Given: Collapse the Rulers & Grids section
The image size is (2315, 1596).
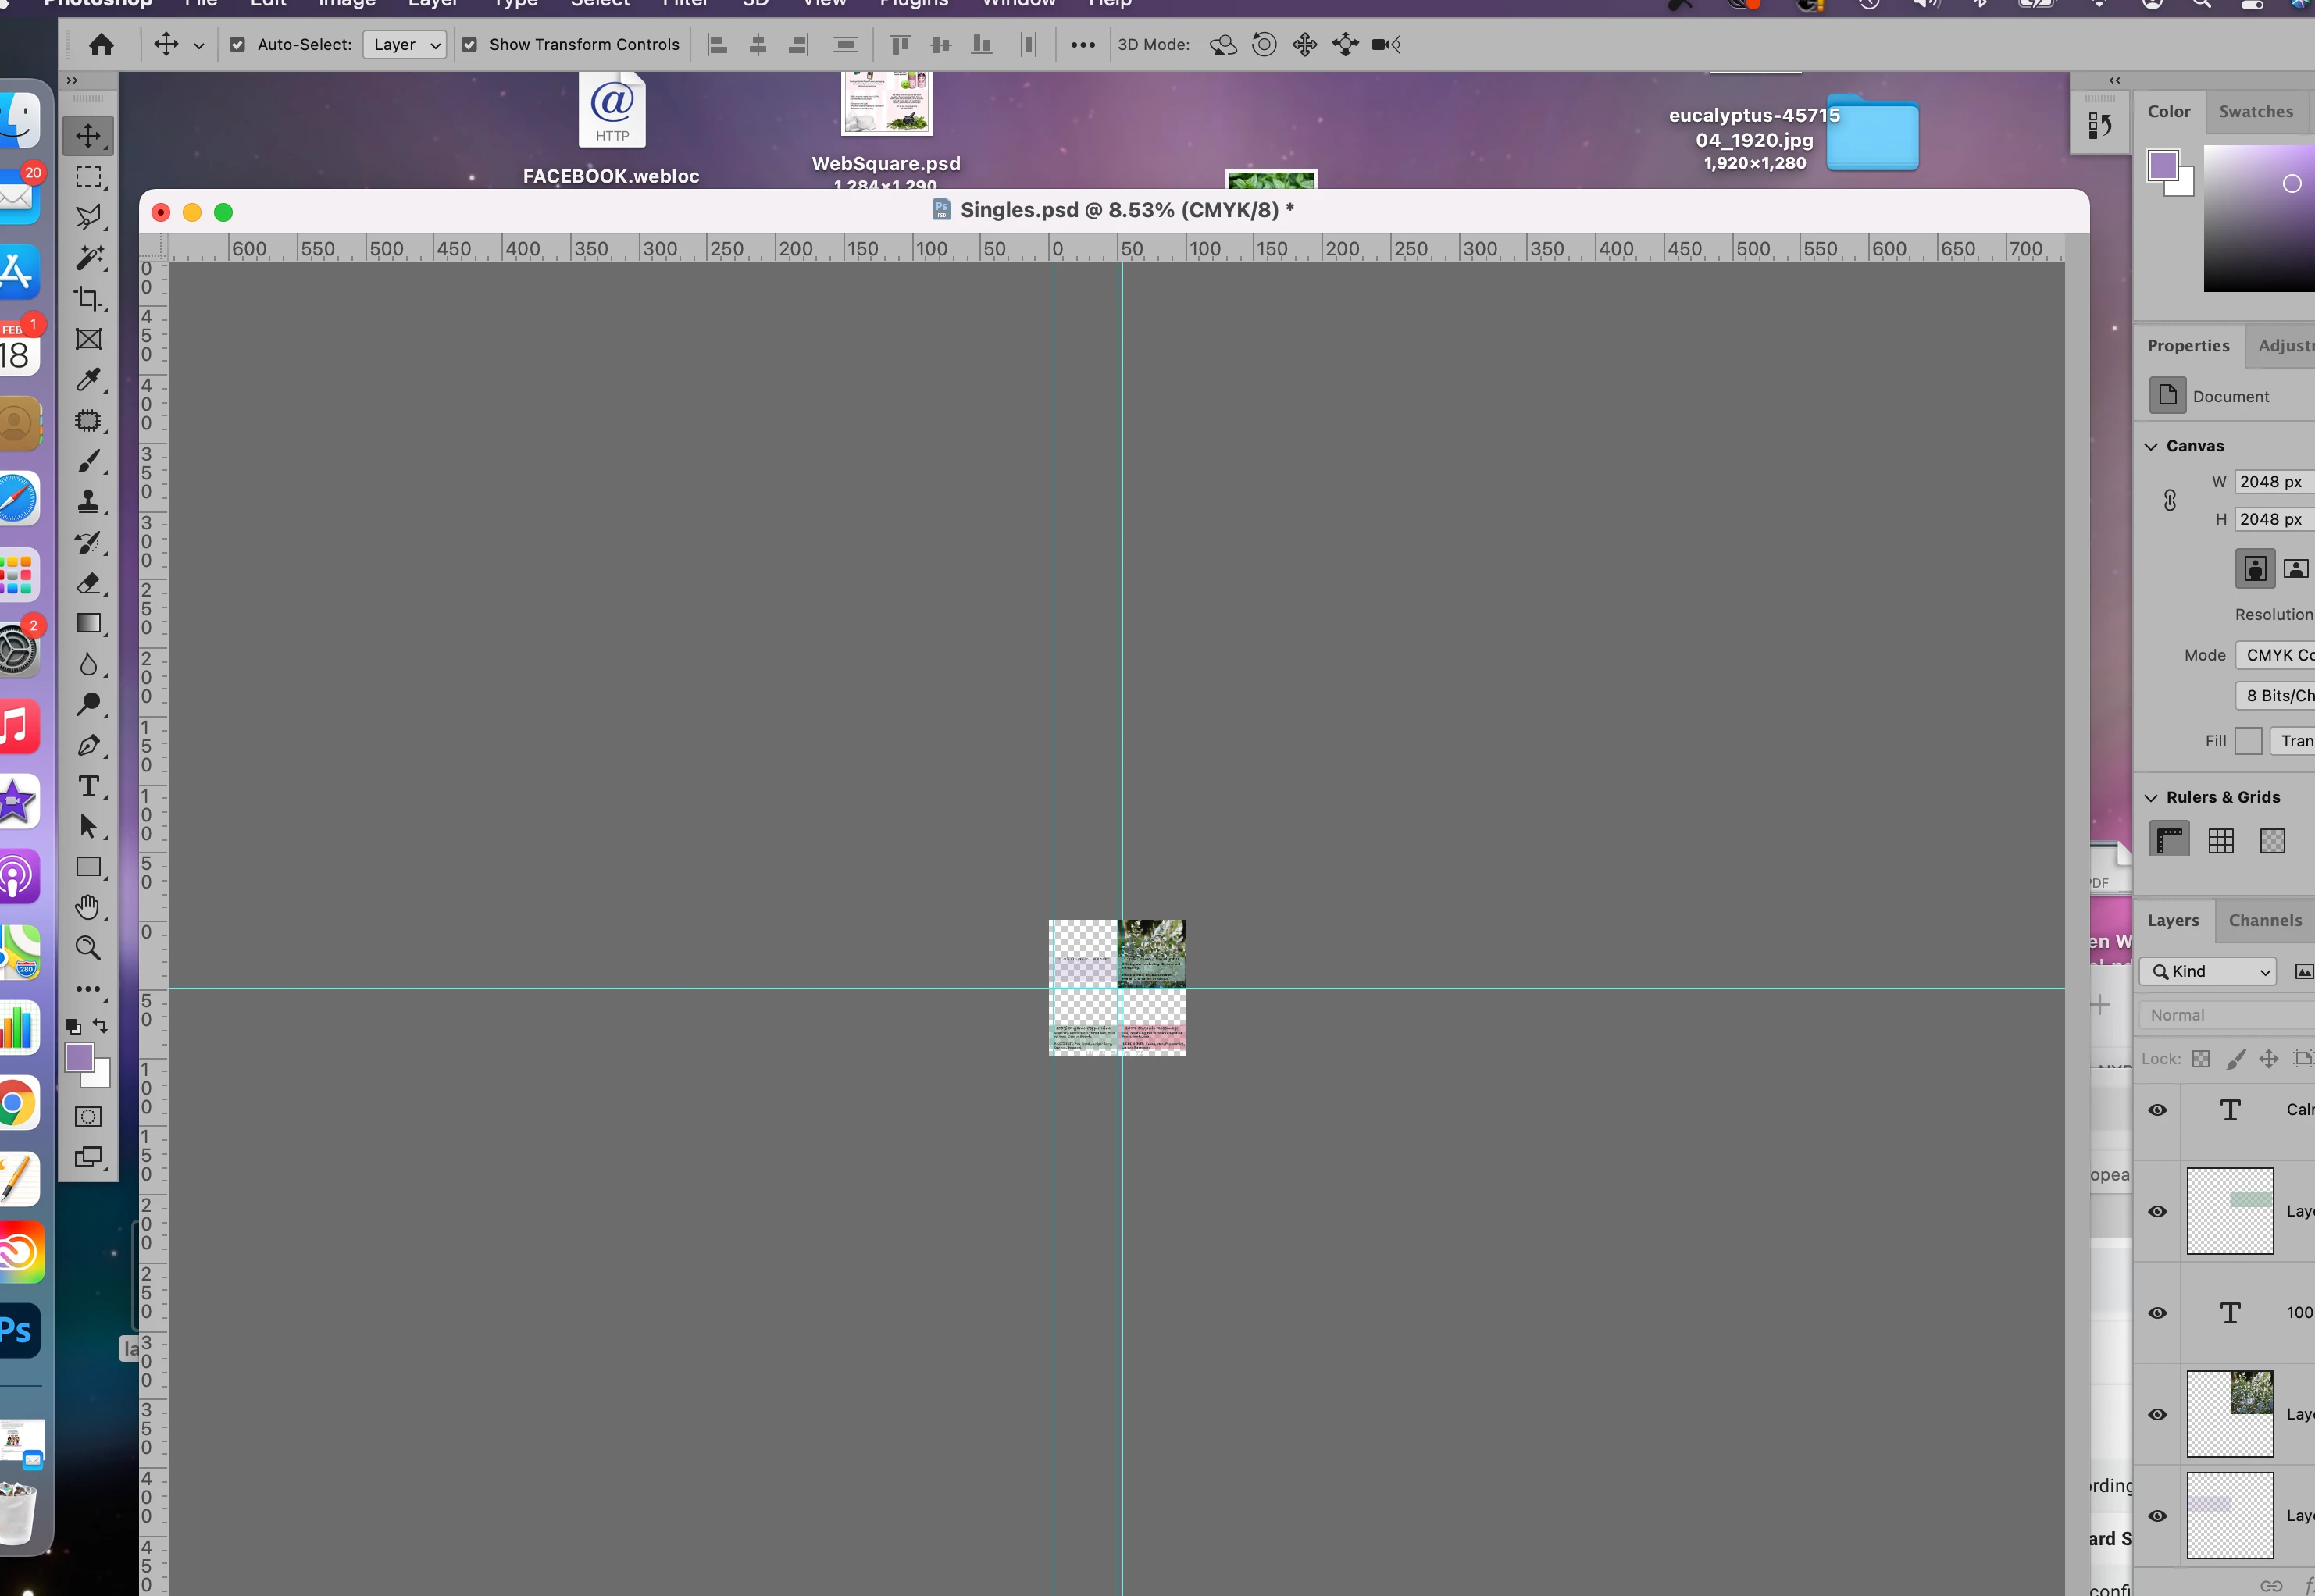Looking at the screenshot, I should point(2151,798).
